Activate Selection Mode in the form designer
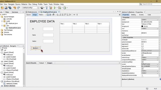This screenshot has width=161, height=90. 48,15
